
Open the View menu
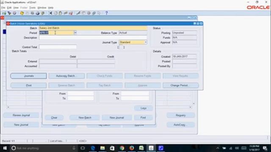coord(16,8)
